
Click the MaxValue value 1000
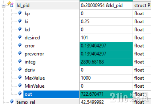(x=86, y=78)
